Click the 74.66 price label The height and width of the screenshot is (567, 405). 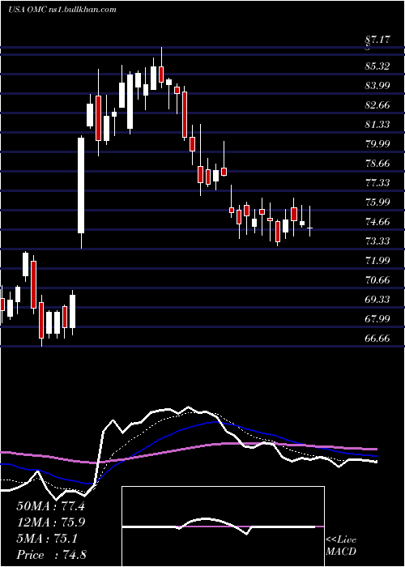[377, 222]
